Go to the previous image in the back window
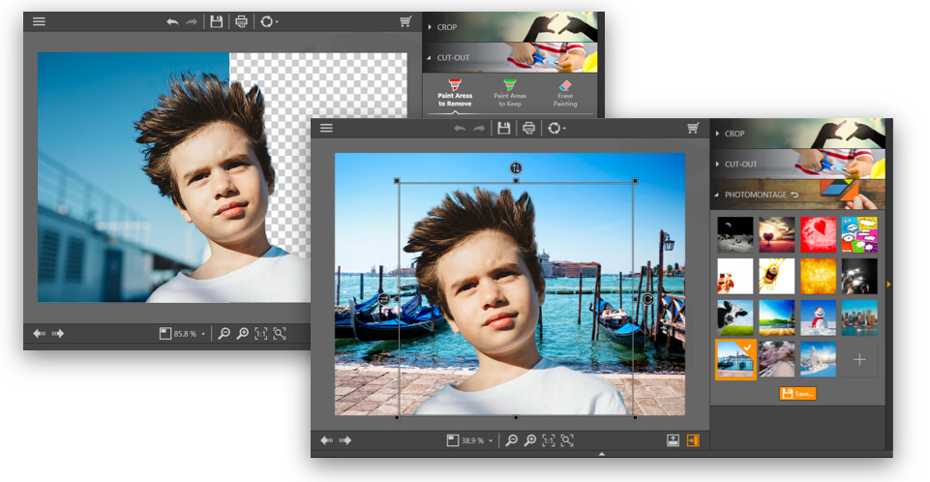930x482 pixels. click(39, 334)
